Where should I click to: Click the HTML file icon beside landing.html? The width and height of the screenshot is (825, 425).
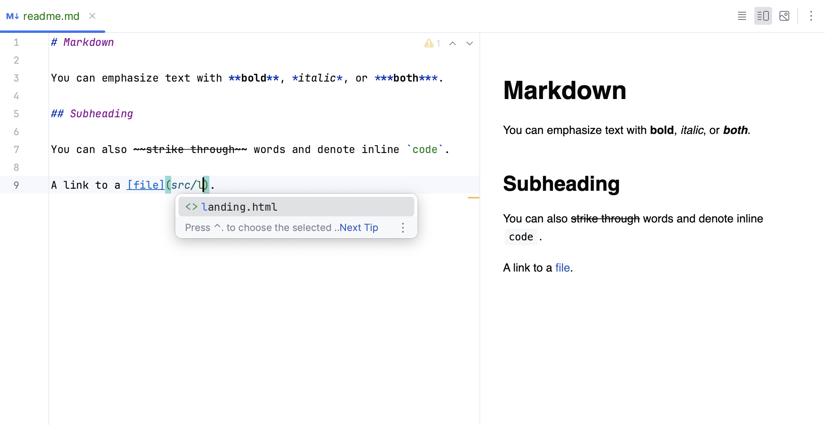pos(191,207)
